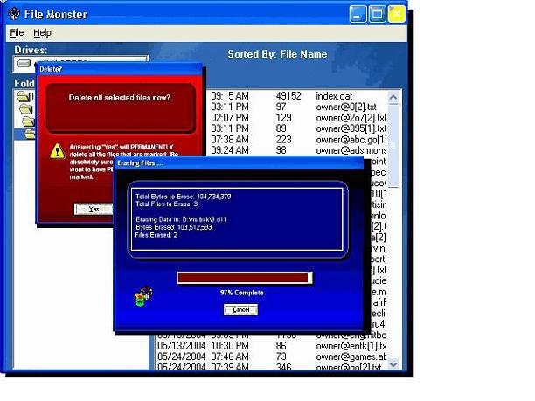Click the 05/24/2004 07:46 AM row date
The image size is (535, 401).
(x=181, y=356)
